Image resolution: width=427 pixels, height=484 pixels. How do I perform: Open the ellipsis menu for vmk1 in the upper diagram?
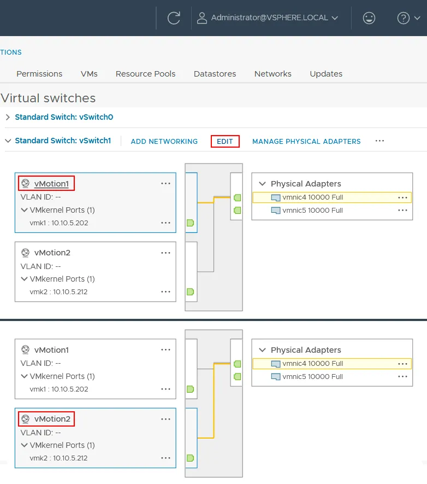tap(165, 223)
